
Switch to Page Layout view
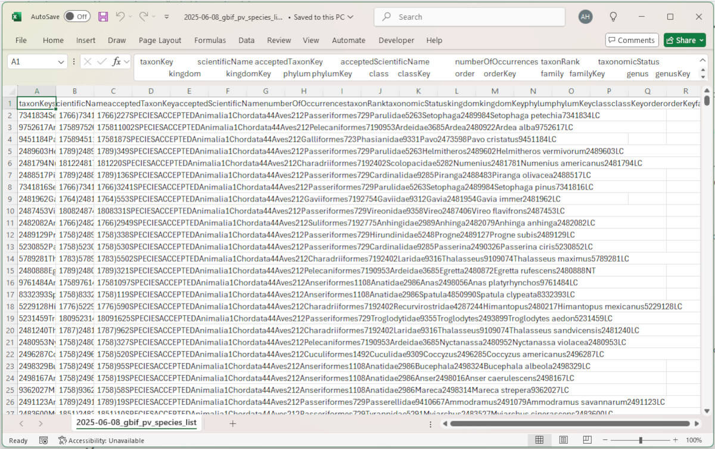563,440
